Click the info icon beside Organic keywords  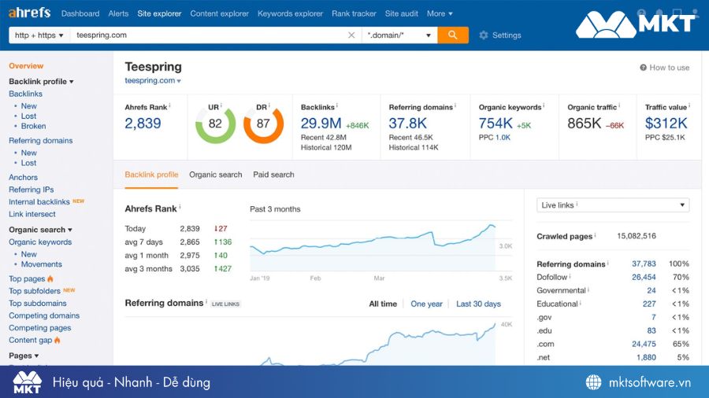point(544,105)
